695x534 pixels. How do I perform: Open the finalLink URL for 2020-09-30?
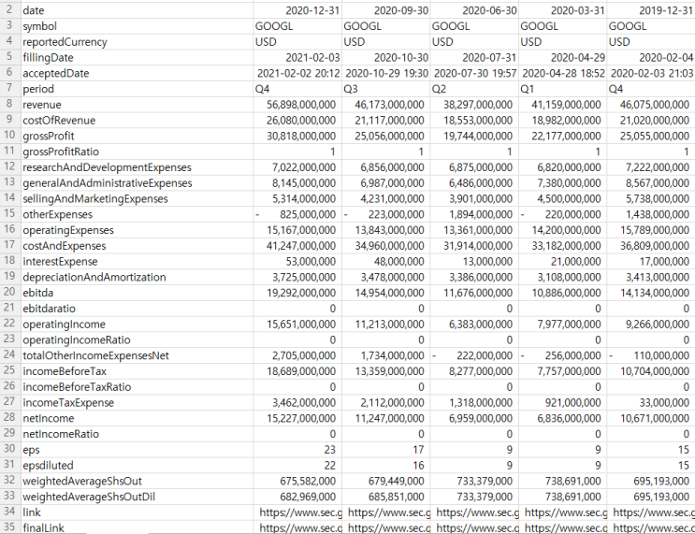tap(386, 527)
